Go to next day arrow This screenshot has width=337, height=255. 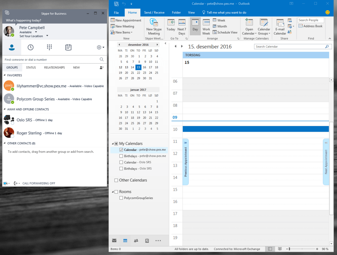point(182,46)
